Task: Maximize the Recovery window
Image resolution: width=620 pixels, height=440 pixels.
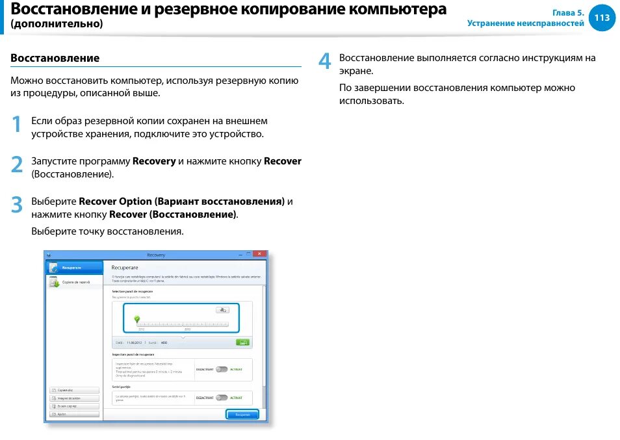Action: point(249,254)
